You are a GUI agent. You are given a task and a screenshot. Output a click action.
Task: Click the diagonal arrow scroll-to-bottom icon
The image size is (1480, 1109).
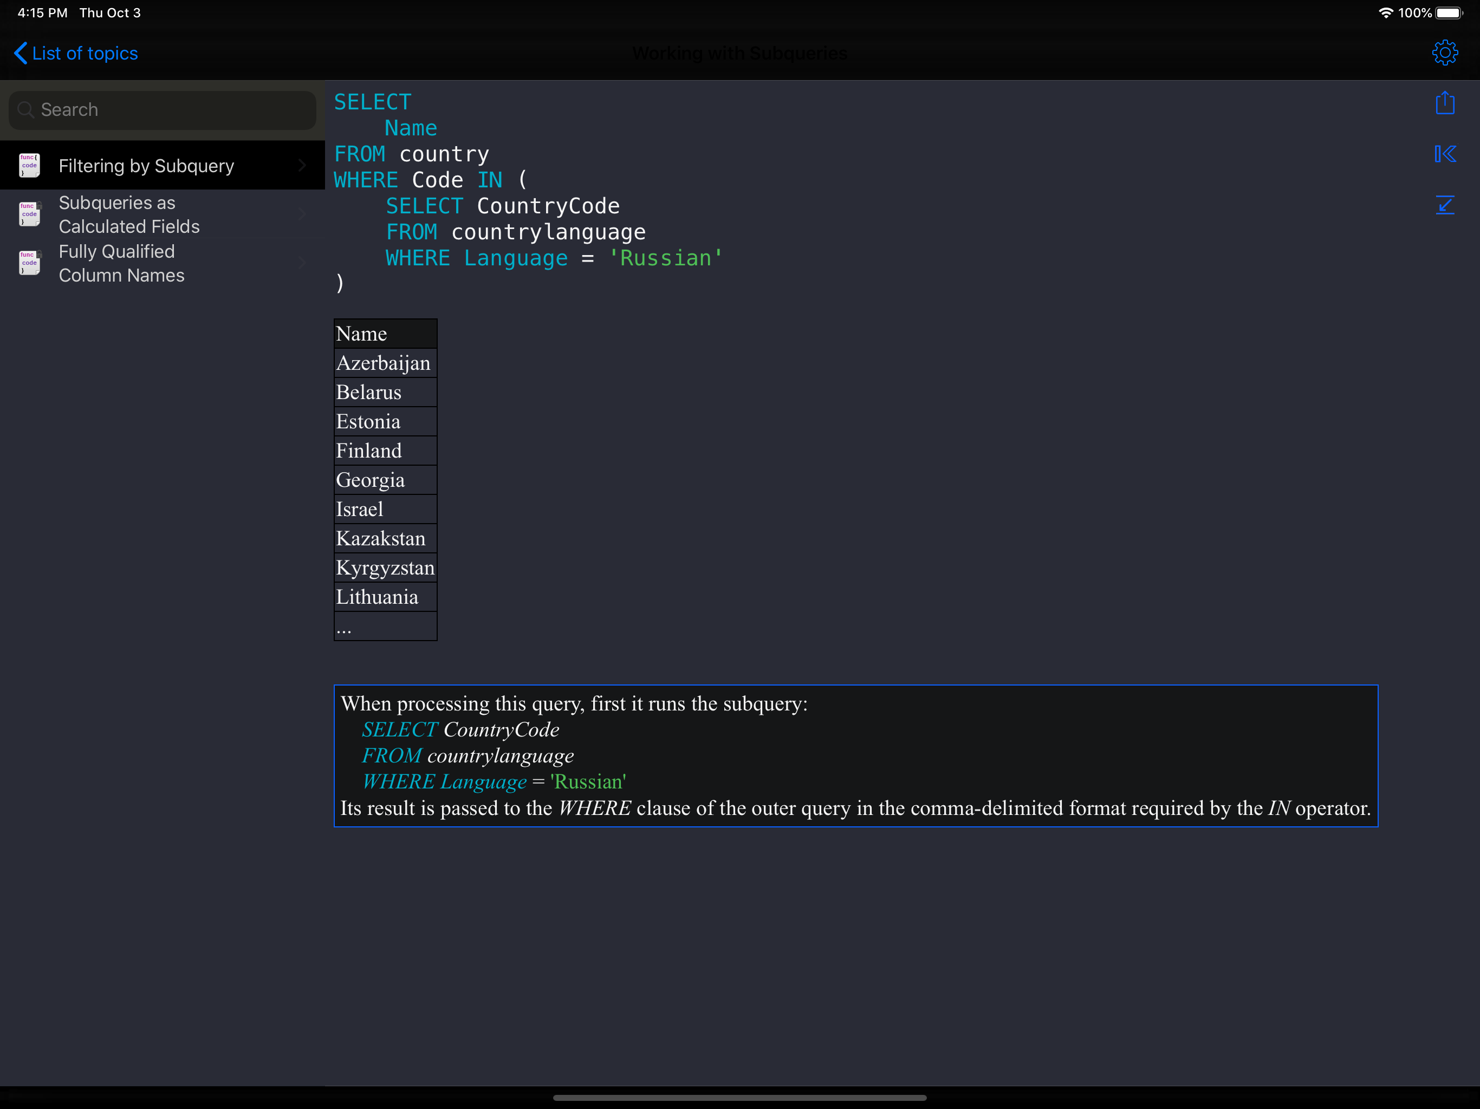point(1445,205)
